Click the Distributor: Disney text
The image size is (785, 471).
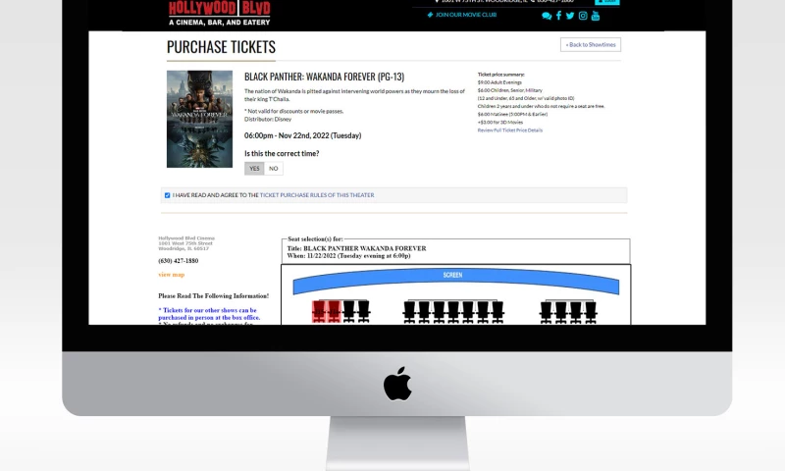[x=268, y=119]
